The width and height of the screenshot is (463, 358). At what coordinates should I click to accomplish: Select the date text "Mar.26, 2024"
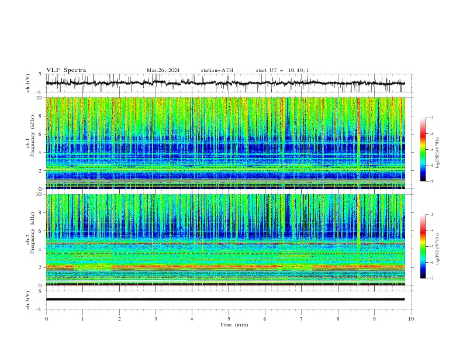163,70
